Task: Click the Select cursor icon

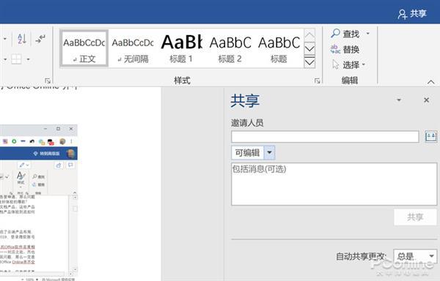Action: click(x=336, y=64)
